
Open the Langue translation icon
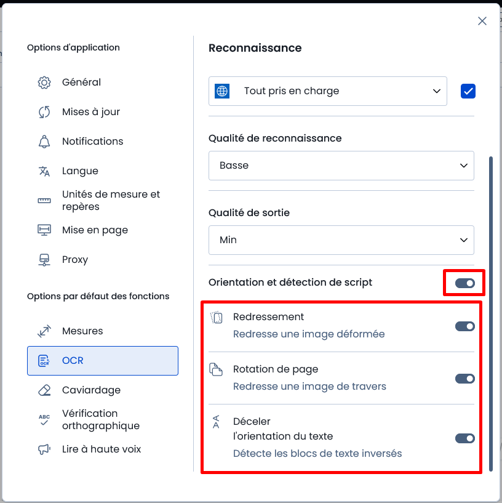pos(44,171)
